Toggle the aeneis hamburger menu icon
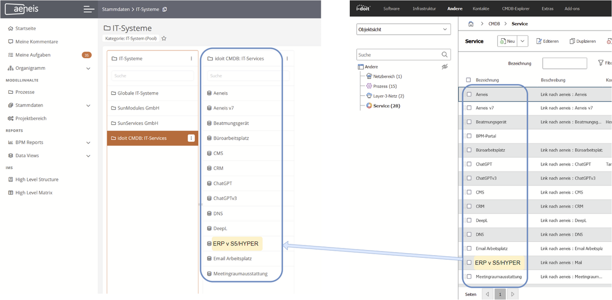The width and height of the screenshot is (612, 300). [x=89, y=9]
